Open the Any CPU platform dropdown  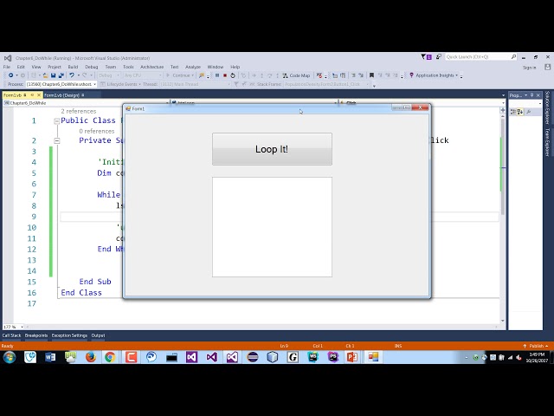coord(142,75)
